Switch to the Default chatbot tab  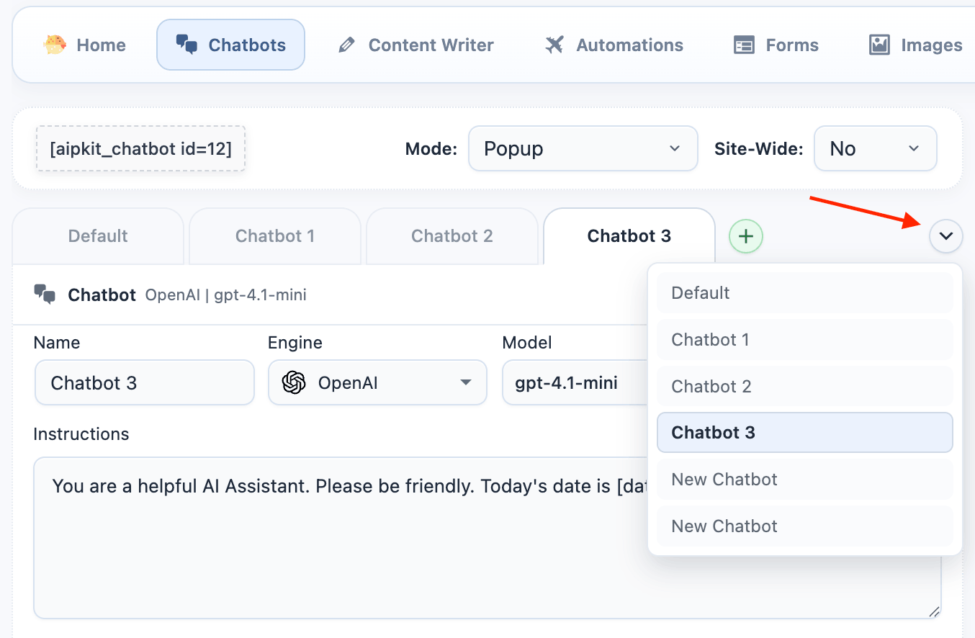[98, 236]
